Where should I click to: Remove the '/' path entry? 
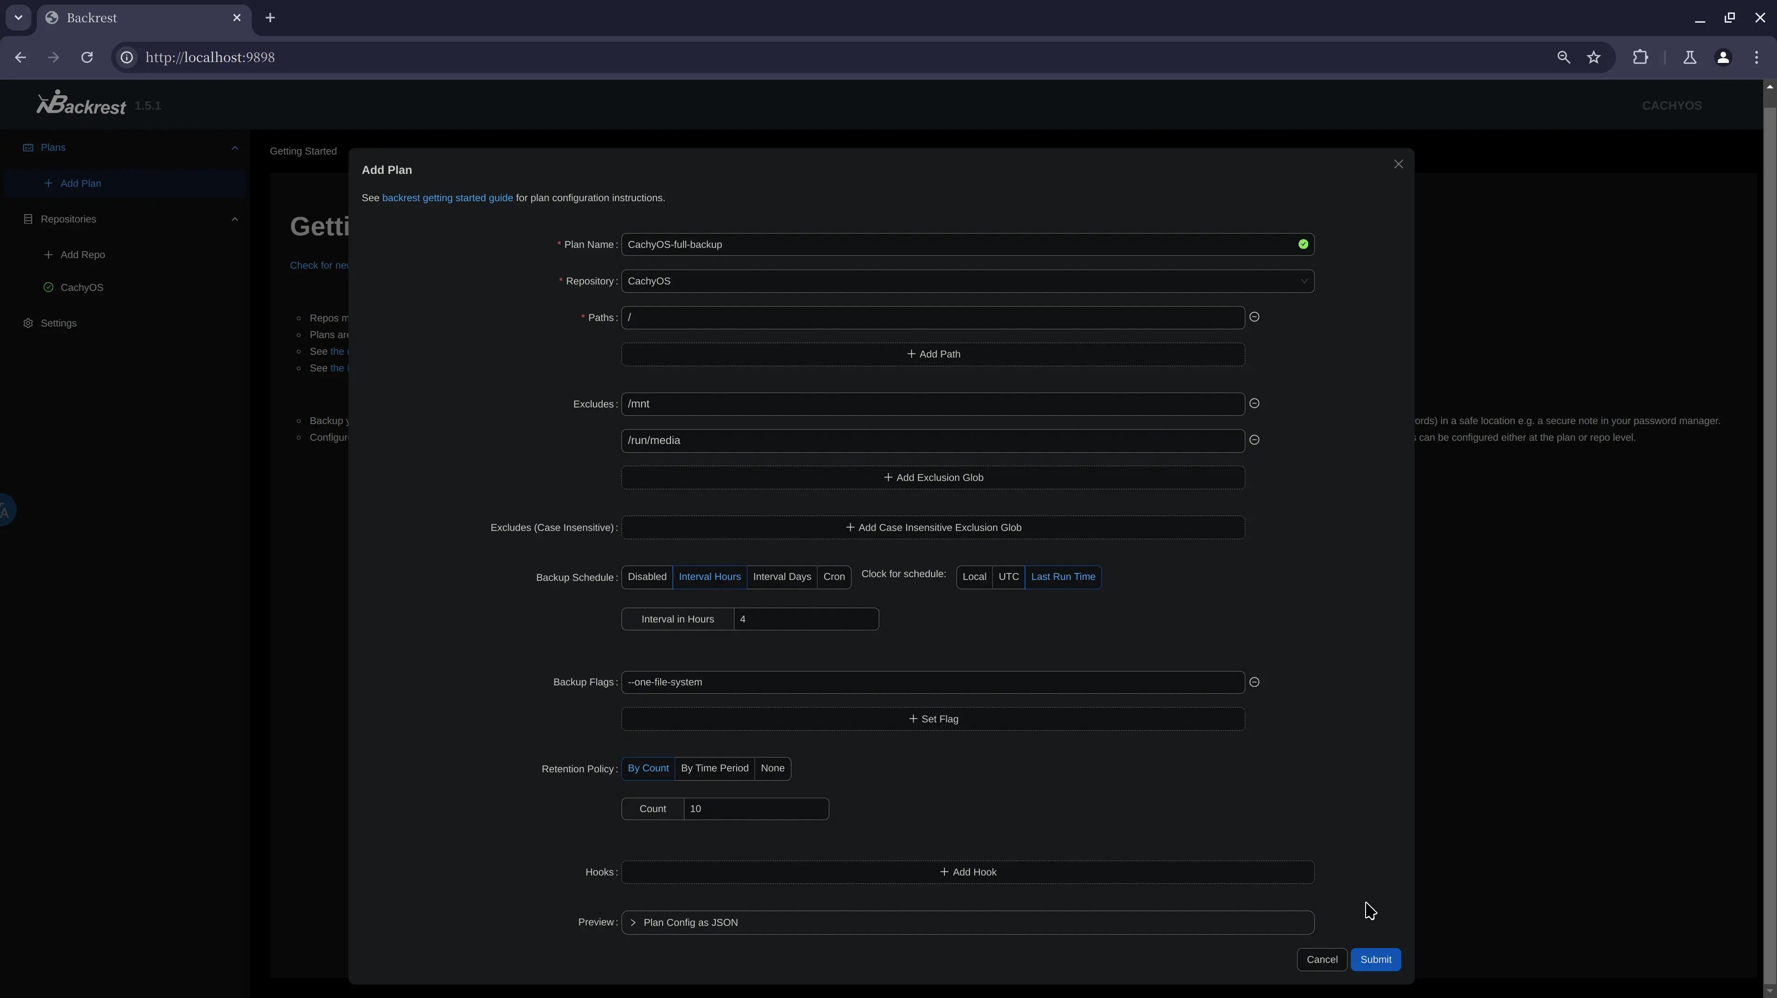click(1254, 317)
